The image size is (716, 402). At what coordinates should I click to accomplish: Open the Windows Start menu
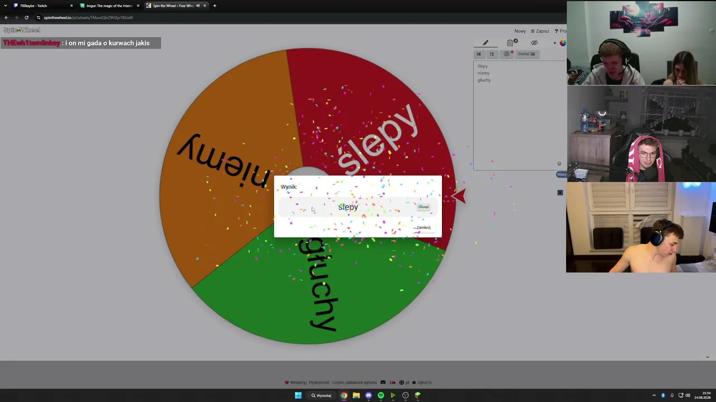click(298, 395)
